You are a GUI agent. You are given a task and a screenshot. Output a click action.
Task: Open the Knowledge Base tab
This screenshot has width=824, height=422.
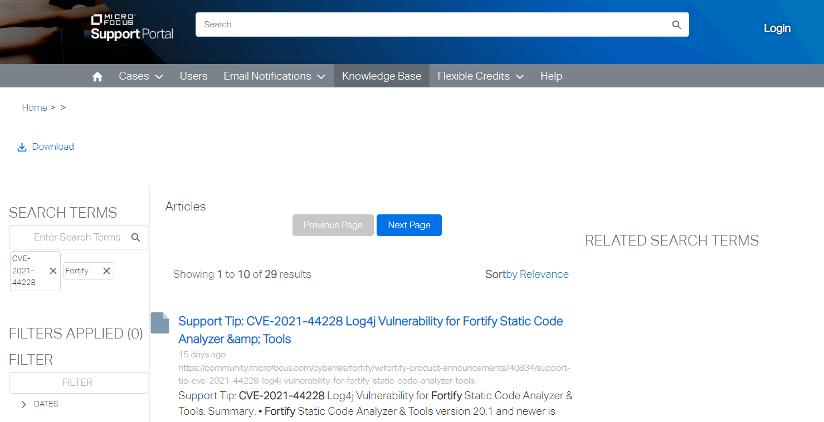tap(382, 76)
